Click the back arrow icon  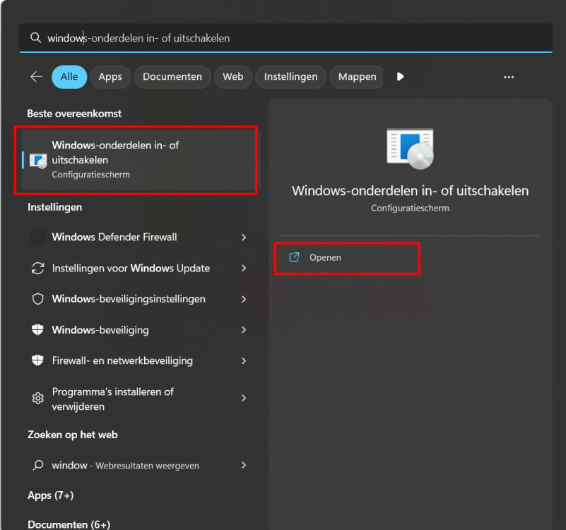[x=37, y=76]
